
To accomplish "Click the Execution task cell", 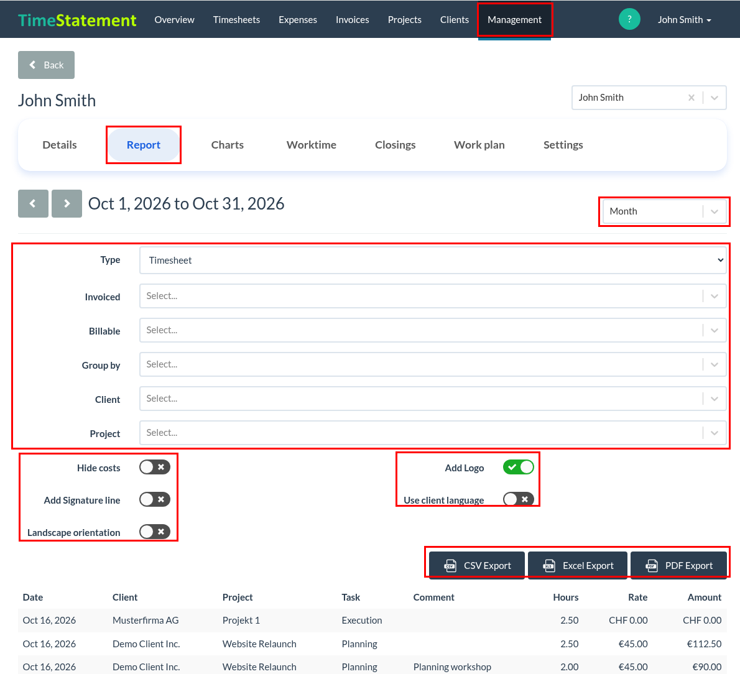I will click(361, 620).
